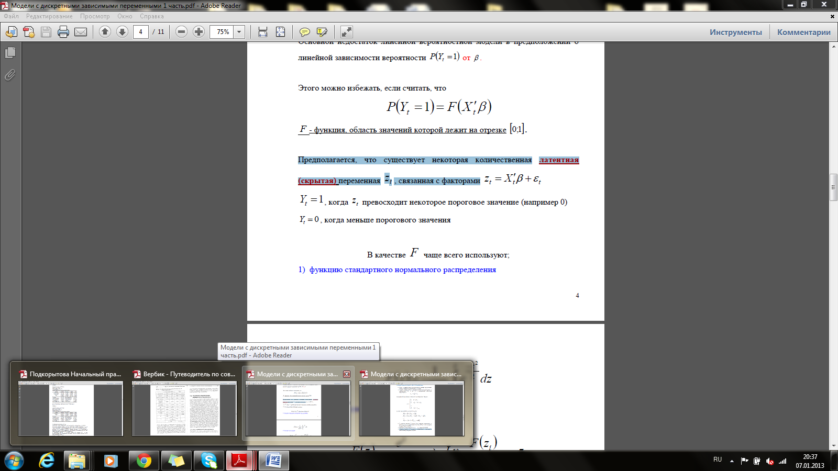Open media player taskbar icon
Viewport: 838px width, 471px height.
click(x=110, y=461)
